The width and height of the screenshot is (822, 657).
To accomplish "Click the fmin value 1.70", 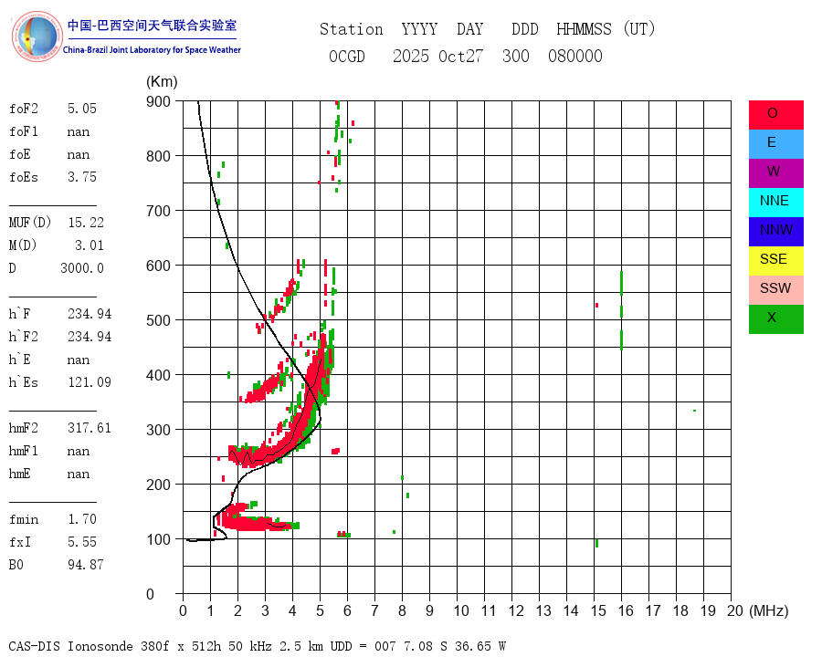I will tap(82, 519).
